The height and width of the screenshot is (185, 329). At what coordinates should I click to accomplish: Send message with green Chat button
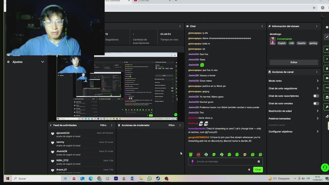coord(258,170)
